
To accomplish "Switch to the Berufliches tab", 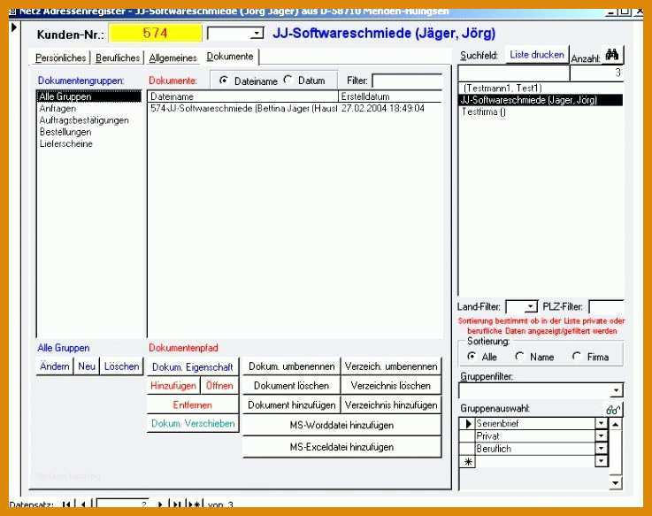I will point(118,58).
